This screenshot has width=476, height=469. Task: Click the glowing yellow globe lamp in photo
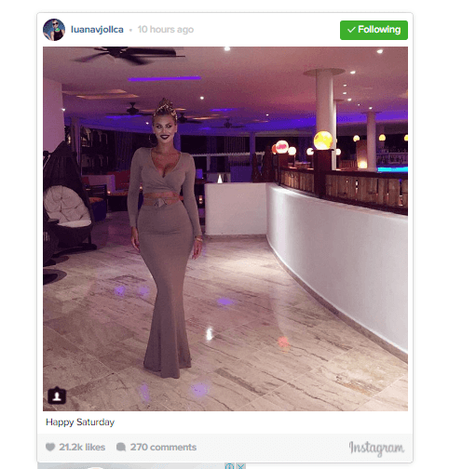tap(323, 141)
